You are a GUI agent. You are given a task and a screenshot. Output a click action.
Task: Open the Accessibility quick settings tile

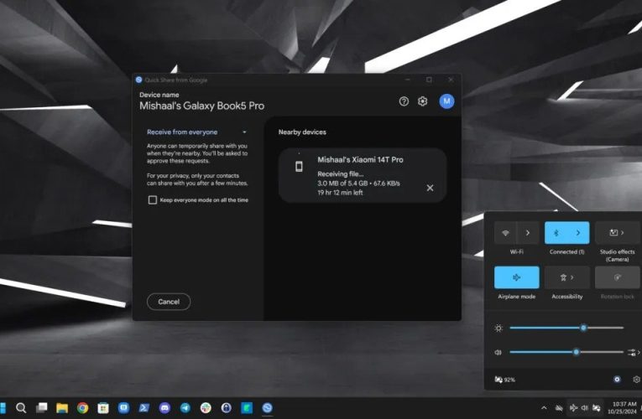567,277
